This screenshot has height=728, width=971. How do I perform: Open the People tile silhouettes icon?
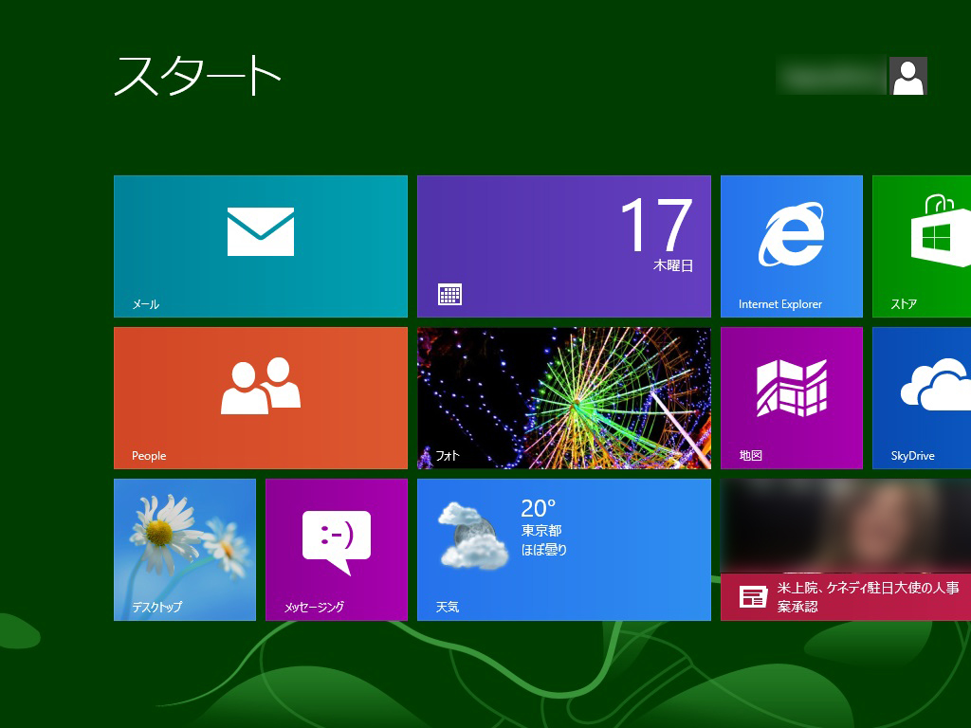tap(261, 386)
